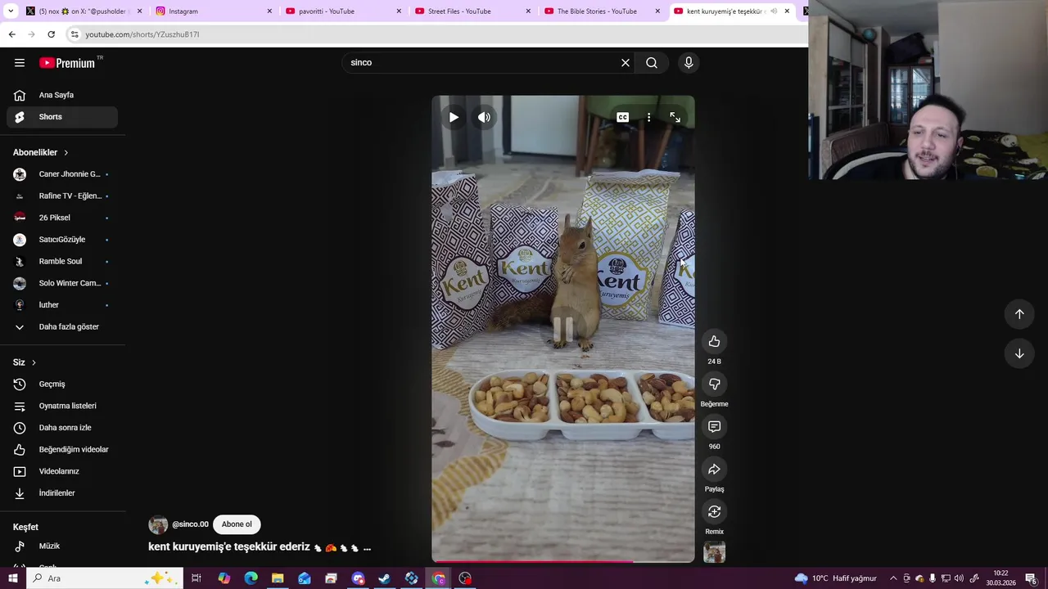This screenshot has height=589, width=1048.
Task: Expand the Abonelikler section
Action: pyautogui.click(x=41, y=152)
